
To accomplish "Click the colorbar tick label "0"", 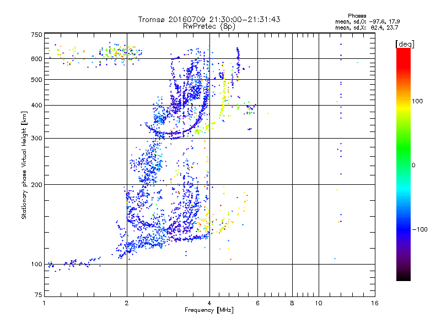I will pyautogui.click(x=413, y=166).
